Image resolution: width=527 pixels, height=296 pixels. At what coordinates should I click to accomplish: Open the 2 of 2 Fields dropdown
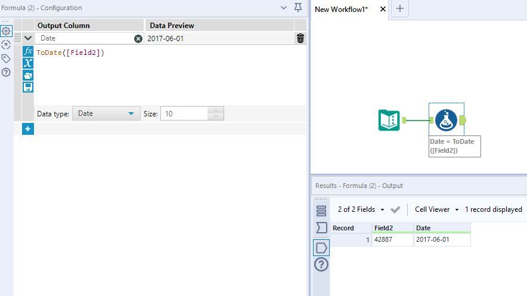(x=361, y=209)
